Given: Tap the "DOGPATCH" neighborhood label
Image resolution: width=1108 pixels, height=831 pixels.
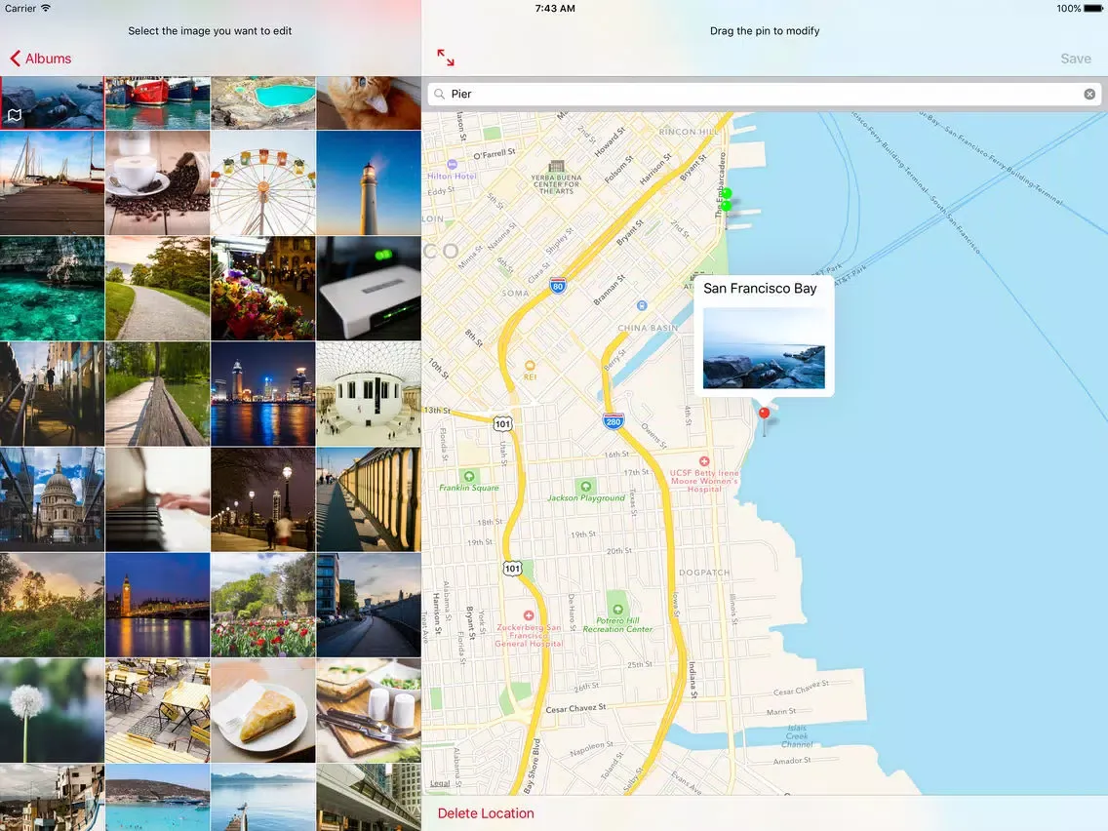Looking at the screenshot, I should pos(704,573).
